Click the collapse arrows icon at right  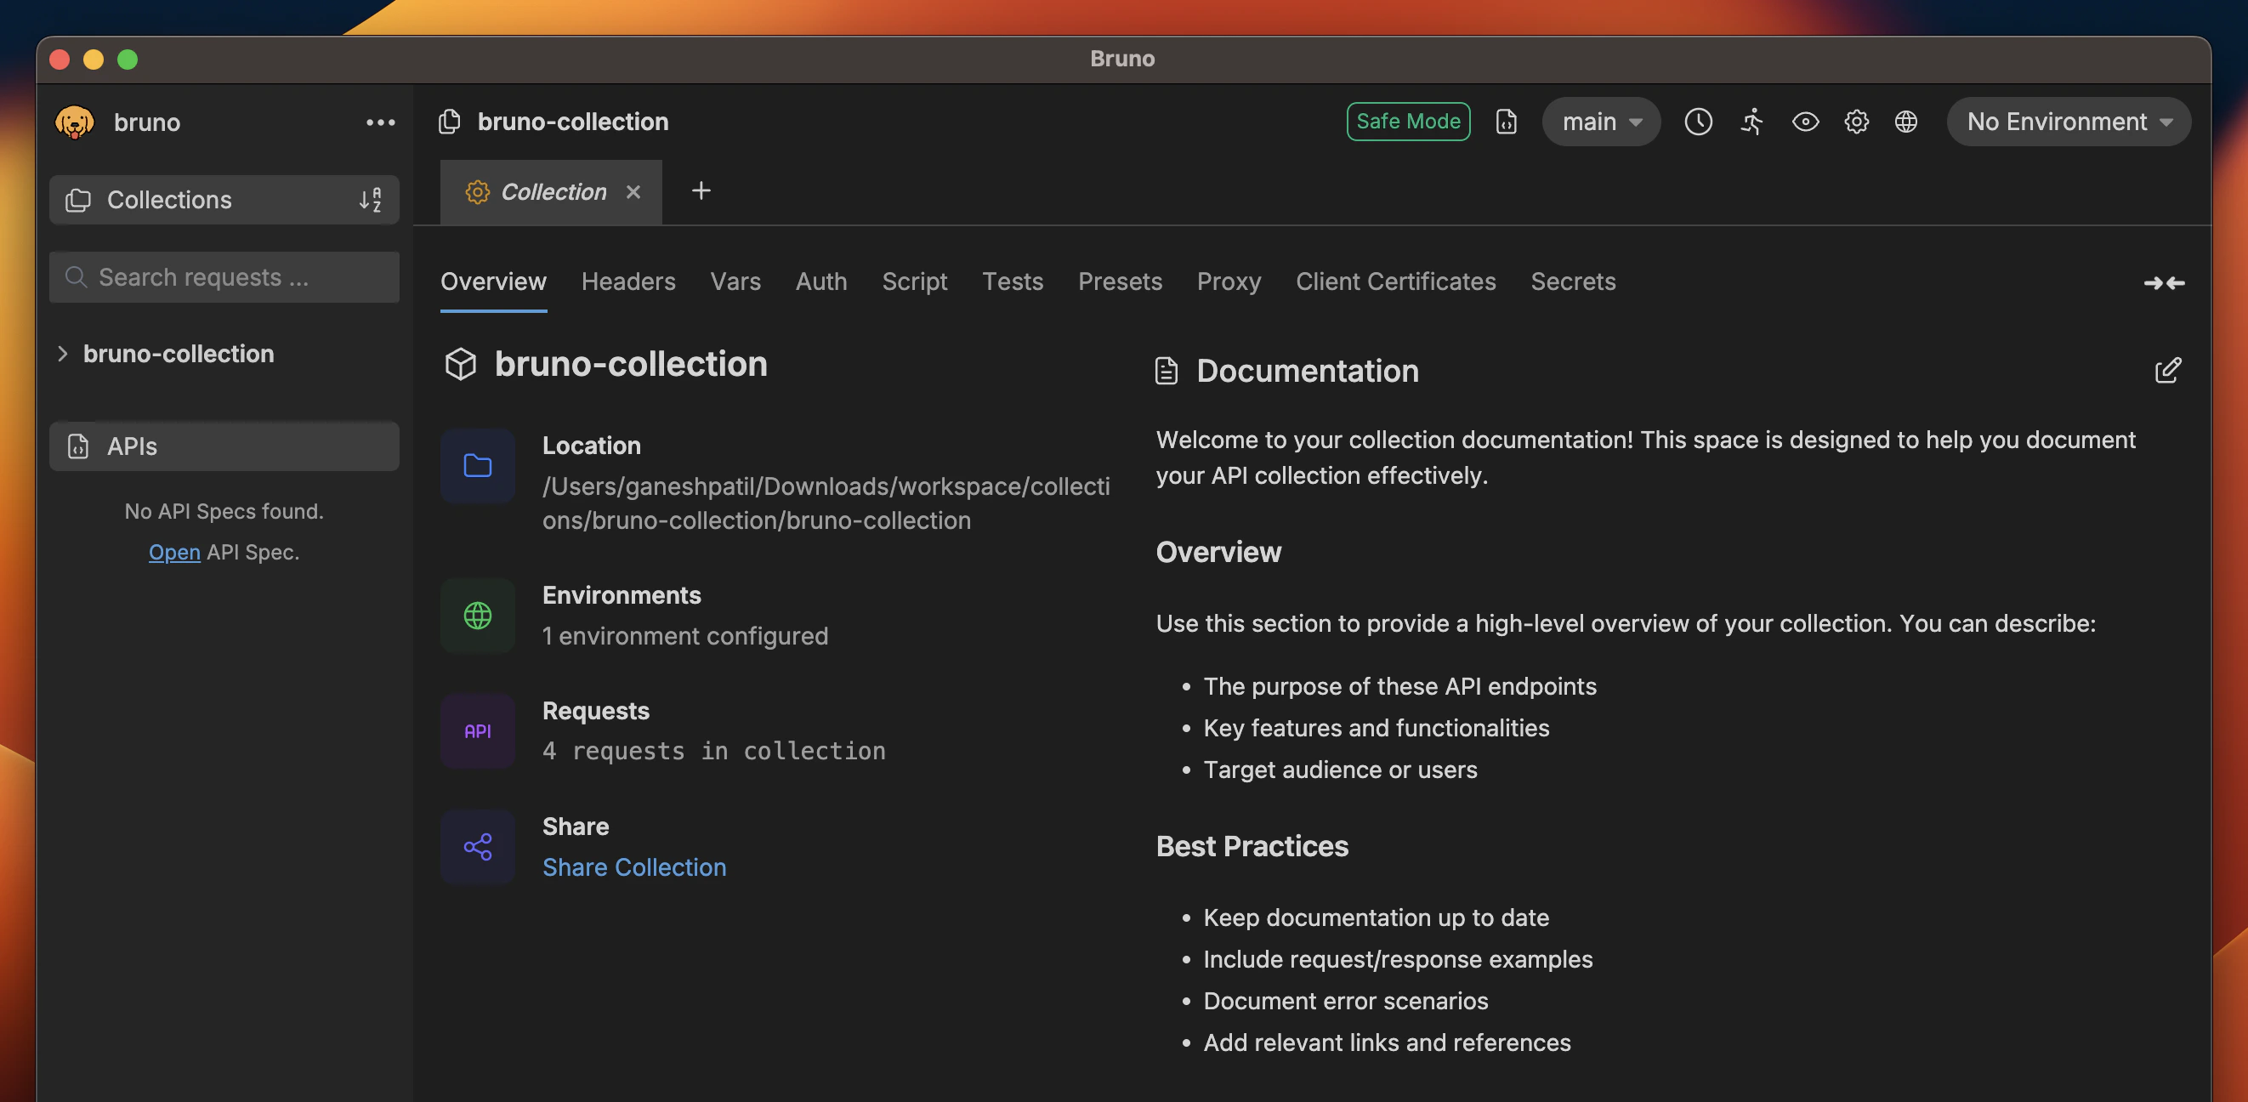[2164, 282]
